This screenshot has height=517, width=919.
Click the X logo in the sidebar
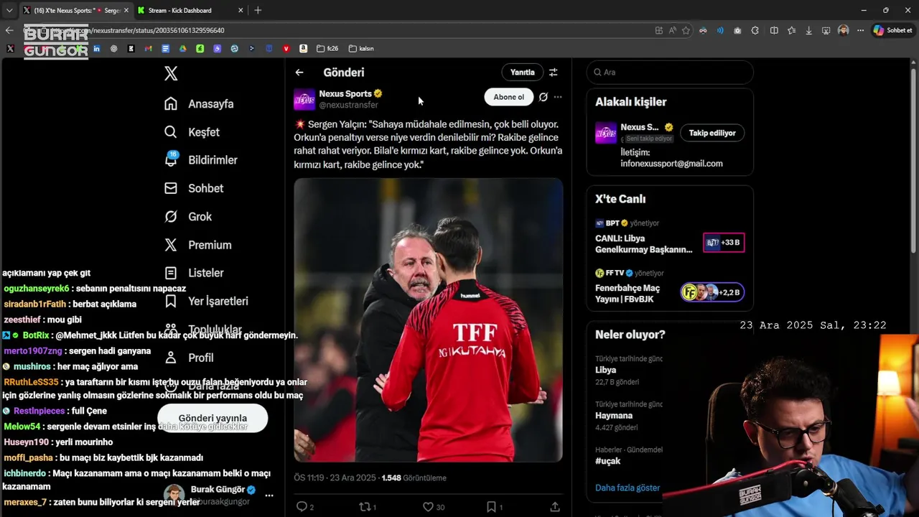pyautogui.click(x=171, y=73)
